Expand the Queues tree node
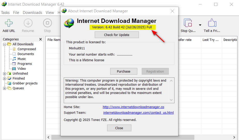Image resolution: width=239 pixels, height=140 pixels. point(5,88)
